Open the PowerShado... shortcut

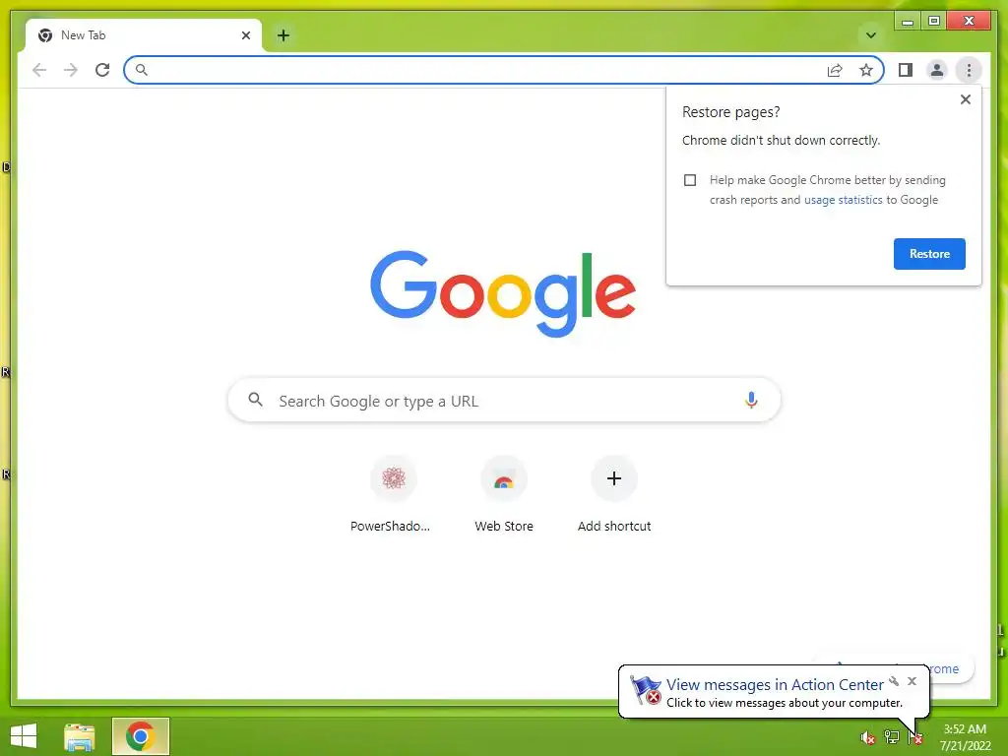click(x=393, y=495)
